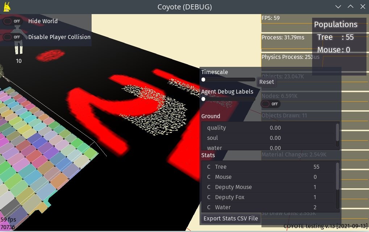Click the Material Changes: 2.549K readout
This screenshot has width=369, height=232.
click(294, 155)
